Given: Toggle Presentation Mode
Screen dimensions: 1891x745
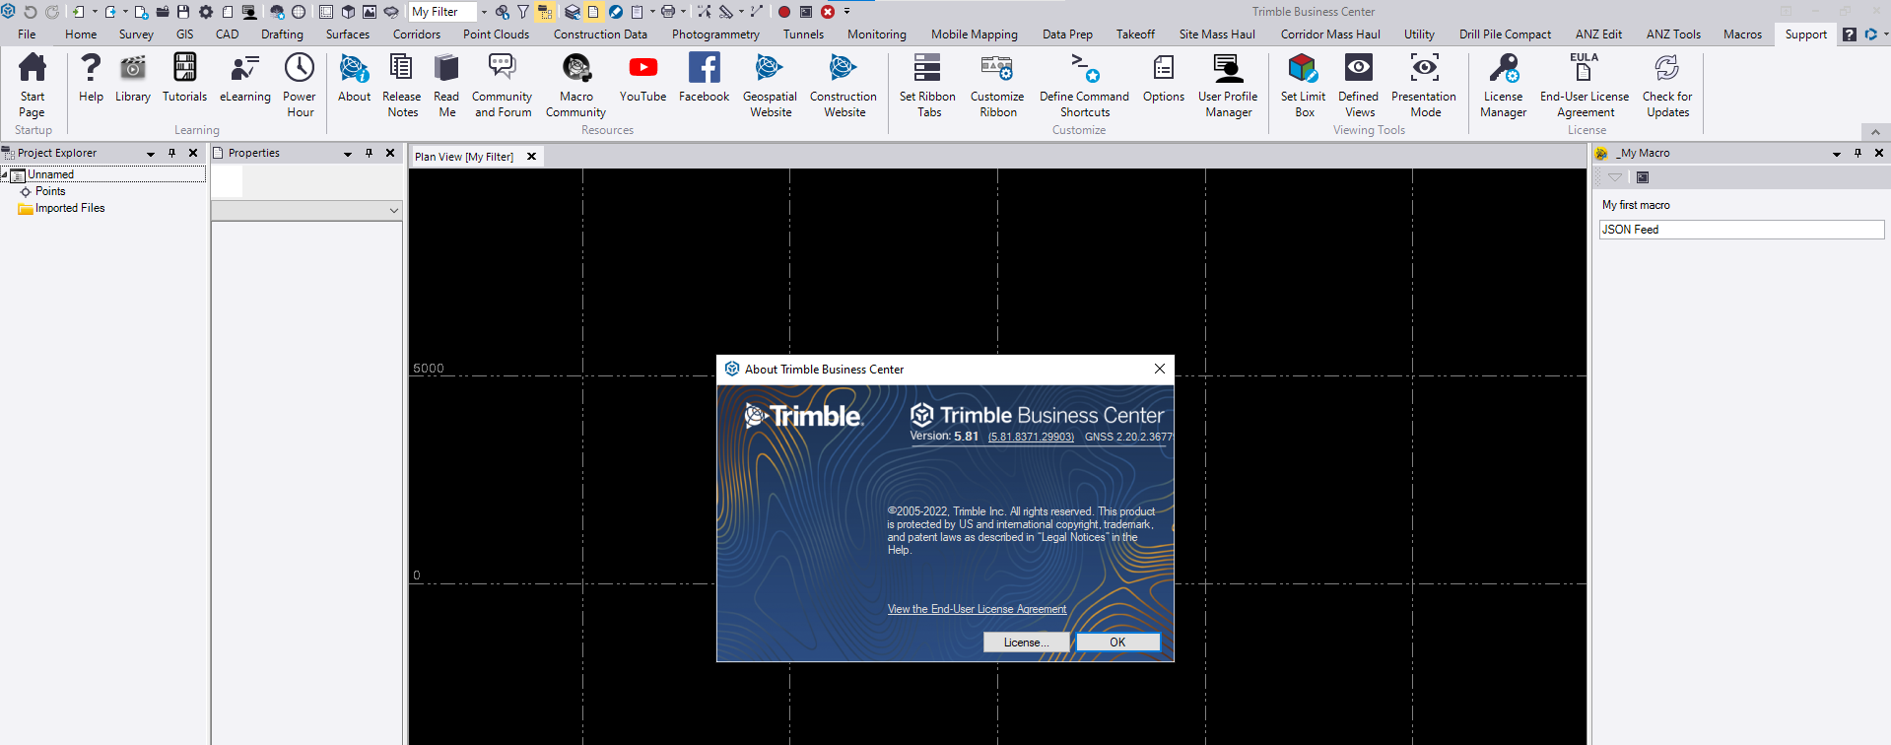Looking at the screenshot, I should [x=1424, y=86].
